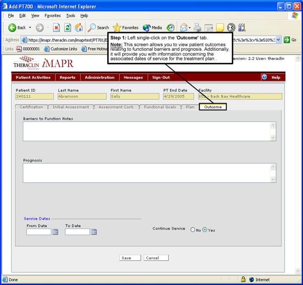Open the From Date calendar picker

point(55,232)
